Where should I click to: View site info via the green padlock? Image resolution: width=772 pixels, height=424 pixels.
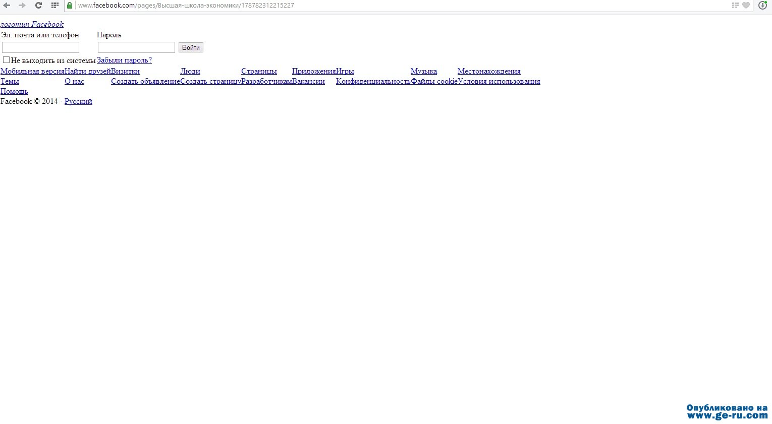pyautogui.click(x=70, y=6)
